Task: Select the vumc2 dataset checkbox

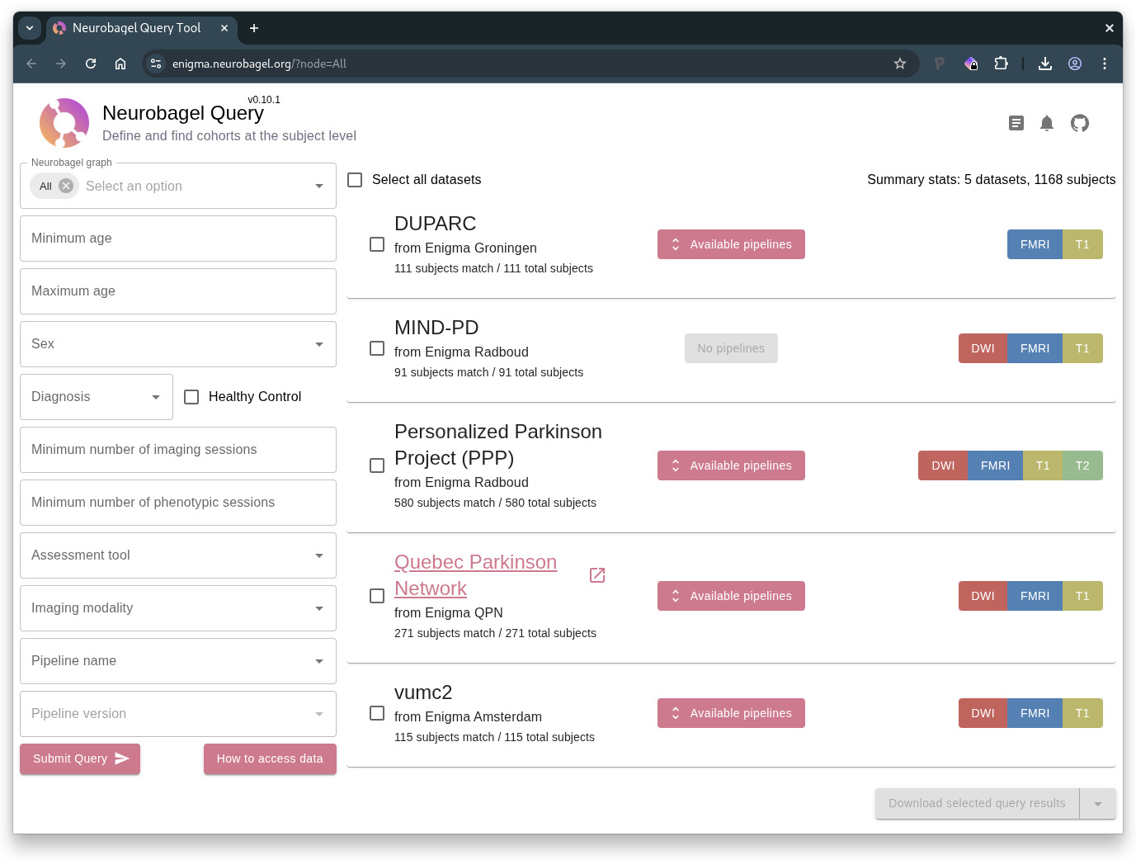Action: click(377, 713)
